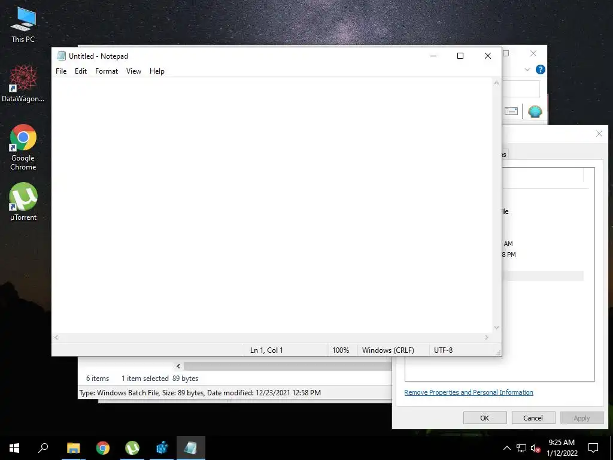Image resolution: width=613 pixels, height=460 pixels.
Task: Click the UTF-8 encoding status text
Action: (x=443, y=350)
